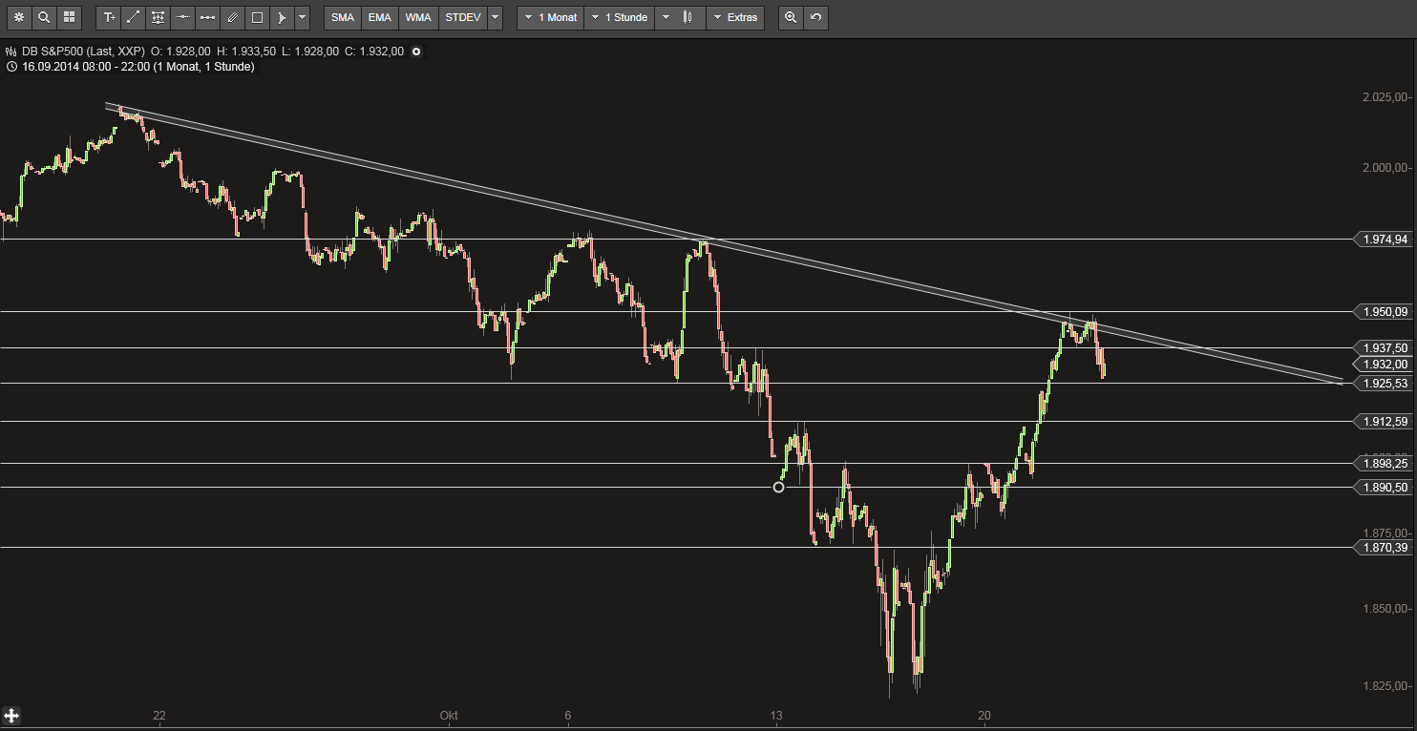Apply the EMA indicator button
Viewport: 1417px width, 731px height.
click(379, 17)
